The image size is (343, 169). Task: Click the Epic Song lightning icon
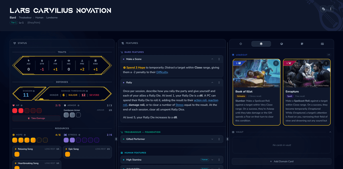tap(67, 149)
